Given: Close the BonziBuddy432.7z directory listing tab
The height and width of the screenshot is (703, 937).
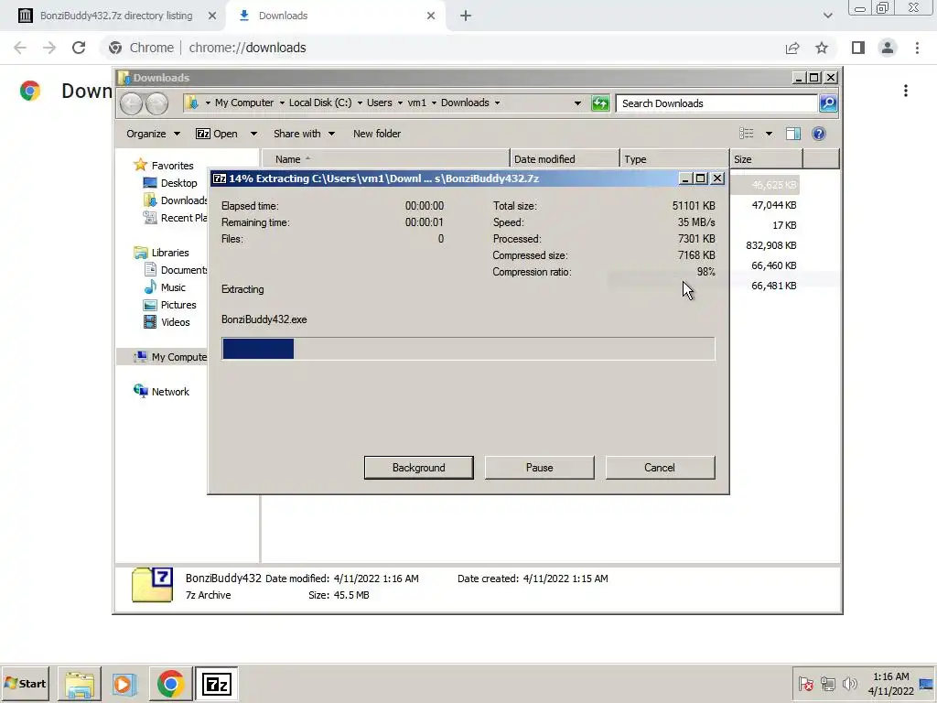Looking at the screenshot, I should click(211, 16).
